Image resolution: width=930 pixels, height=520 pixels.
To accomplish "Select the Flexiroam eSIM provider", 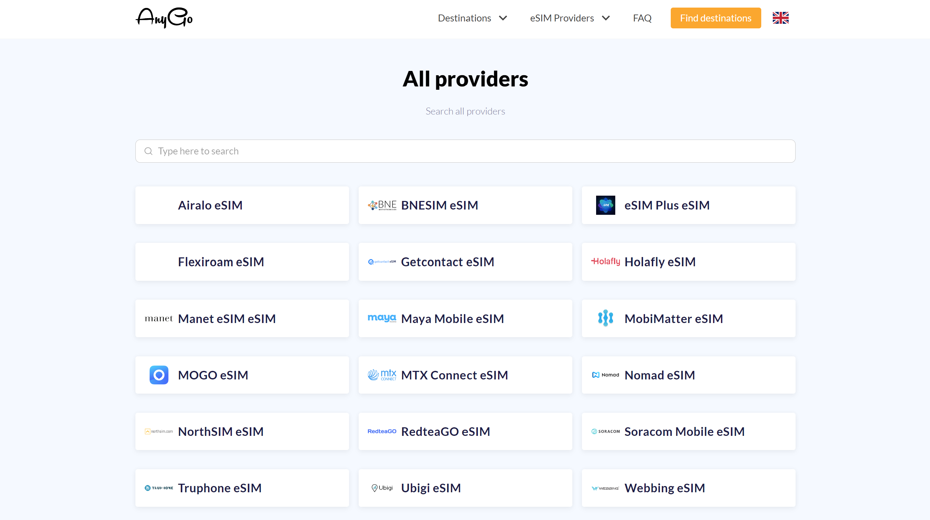I will [242, 262].
